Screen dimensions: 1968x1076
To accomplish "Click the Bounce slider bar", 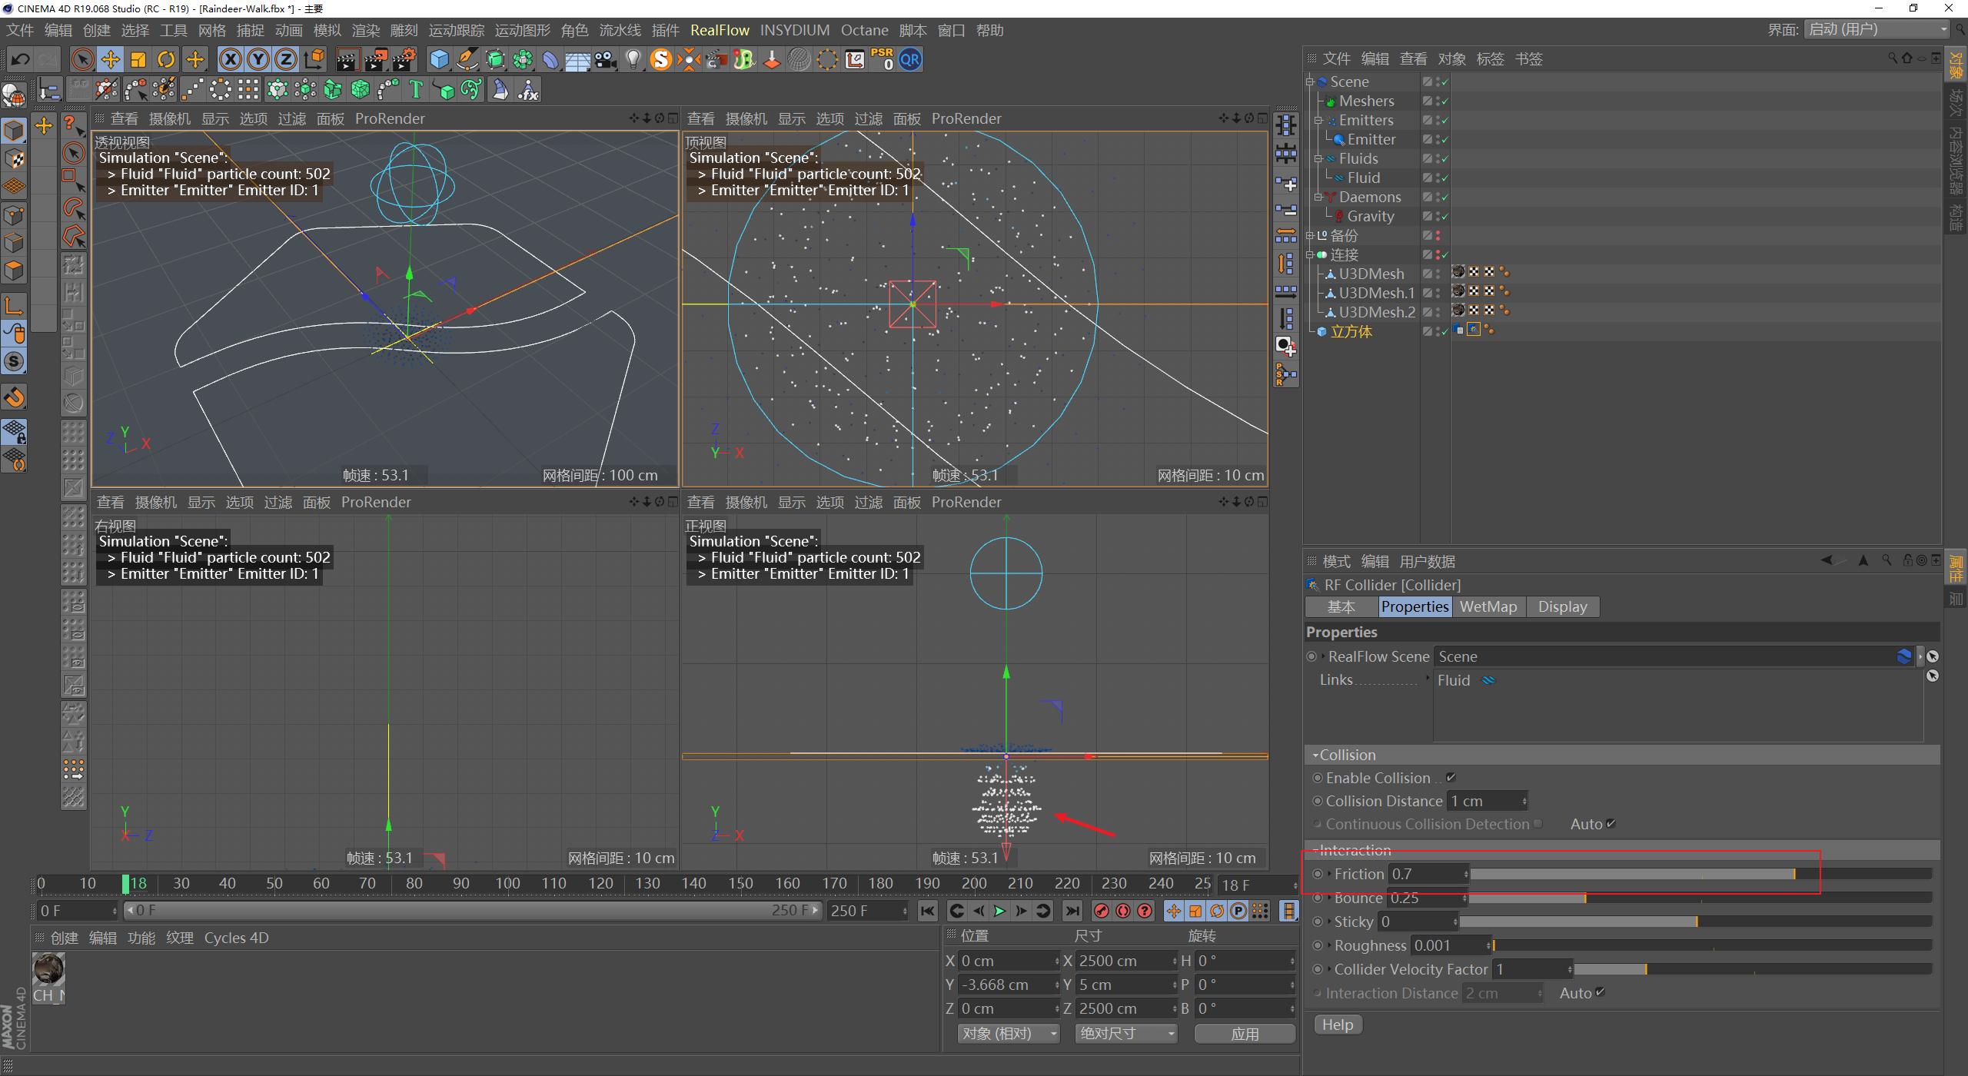I will pyautogui.click(x=1699, y=898).
